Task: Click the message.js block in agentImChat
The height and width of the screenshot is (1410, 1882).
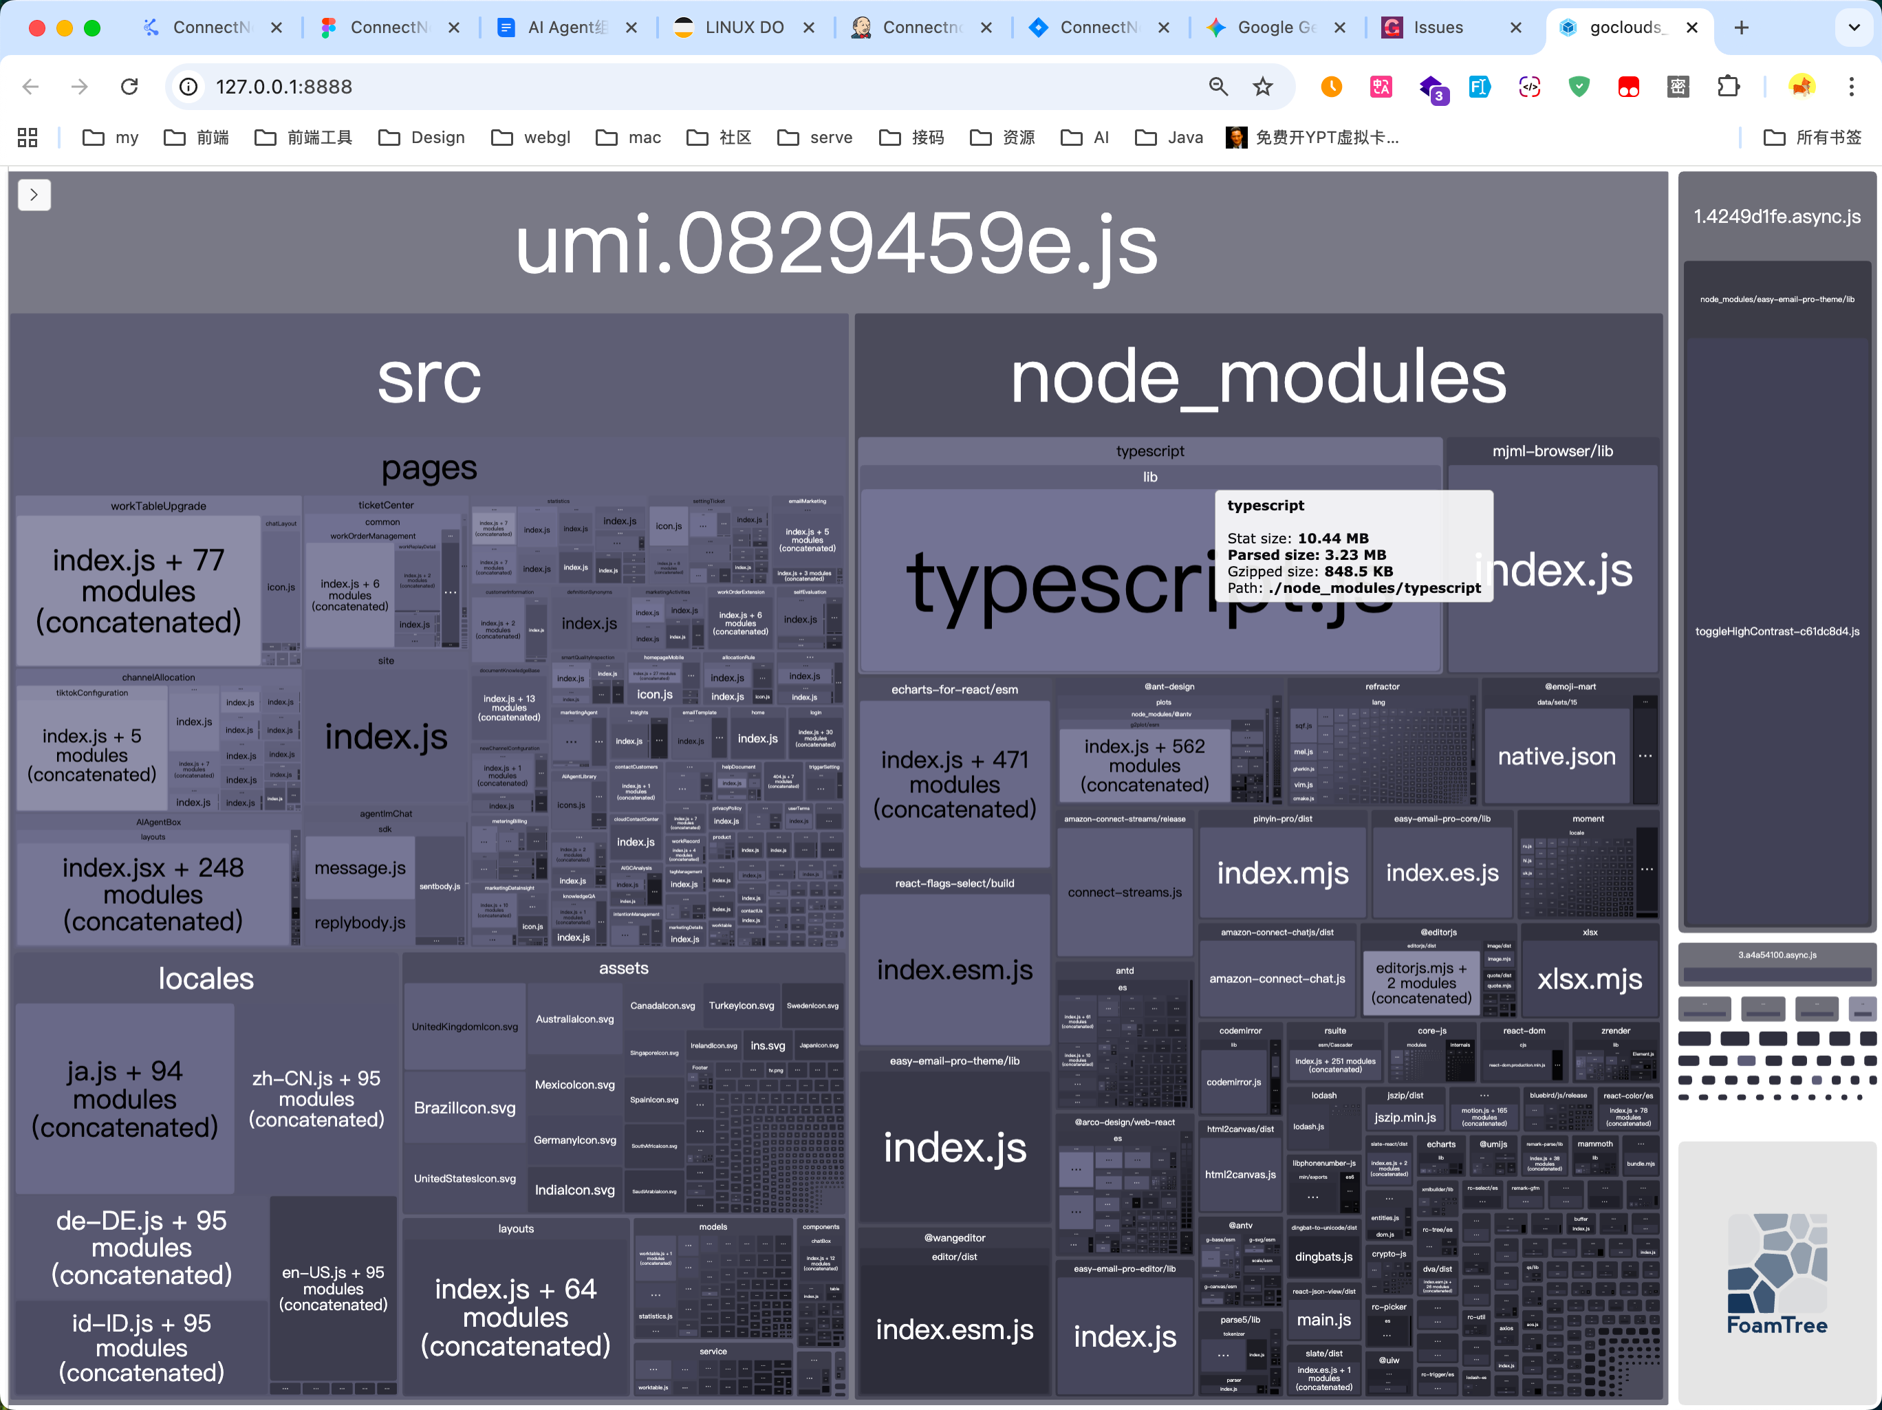Action: coord(360,868)
